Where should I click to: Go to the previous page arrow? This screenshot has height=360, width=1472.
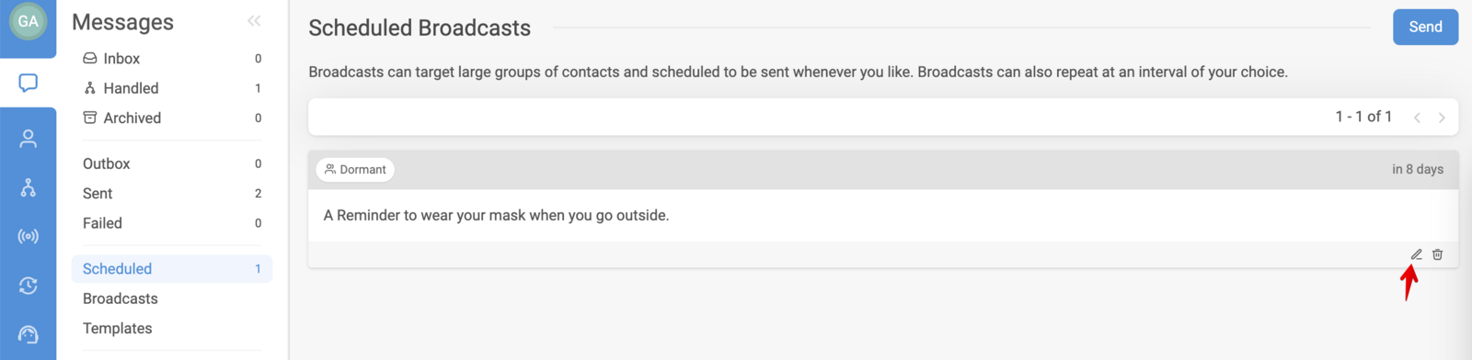pyautogui.click(x=1417, y=118)
